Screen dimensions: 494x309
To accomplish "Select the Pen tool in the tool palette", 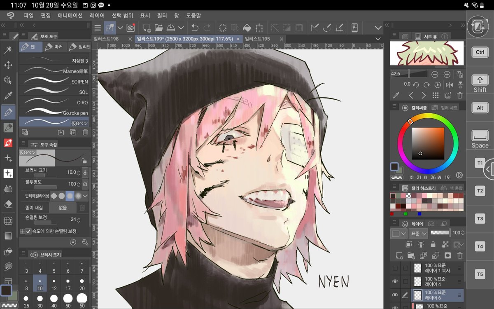I will [8, 112].
